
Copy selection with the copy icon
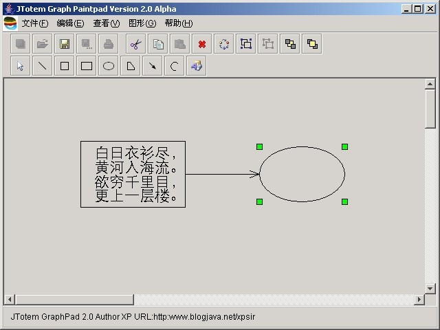(x=158, y=44)
